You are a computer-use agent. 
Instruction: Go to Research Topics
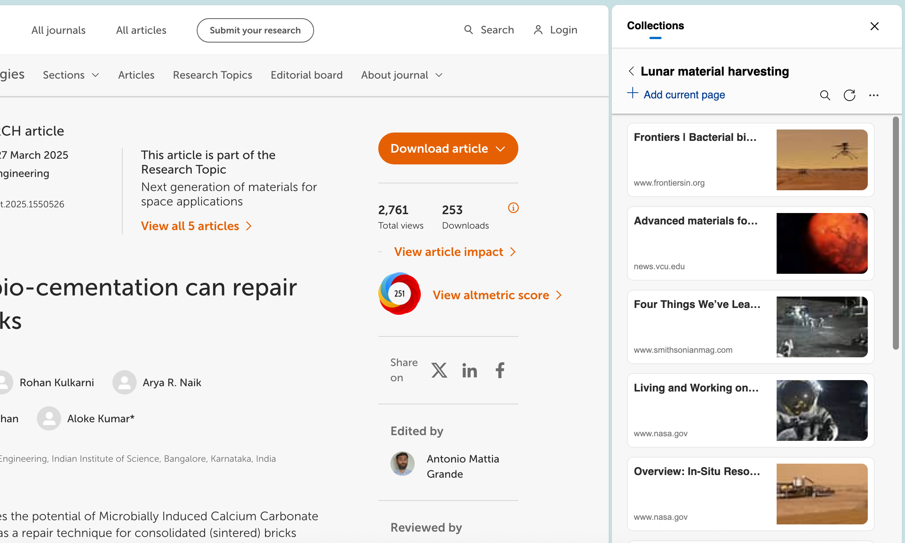(212, 75)
